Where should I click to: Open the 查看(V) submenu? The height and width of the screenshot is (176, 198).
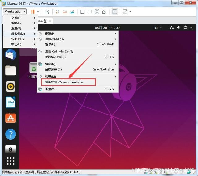[x=21, y=28]
